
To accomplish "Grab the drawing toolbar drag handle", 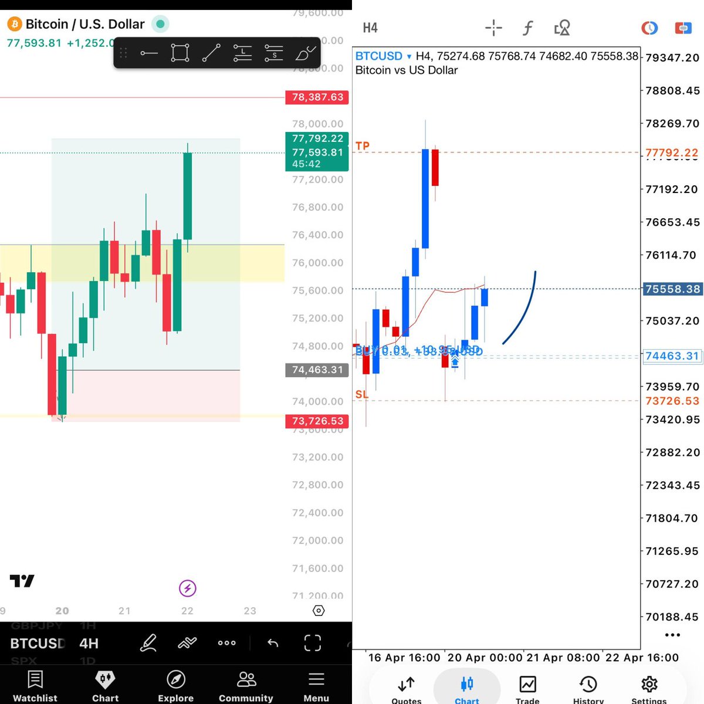I will (x=123, y=53).
